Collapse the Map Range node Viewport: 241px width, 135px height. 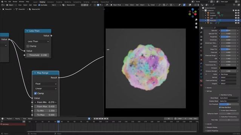pyautogui.click(x=35, y=73)
